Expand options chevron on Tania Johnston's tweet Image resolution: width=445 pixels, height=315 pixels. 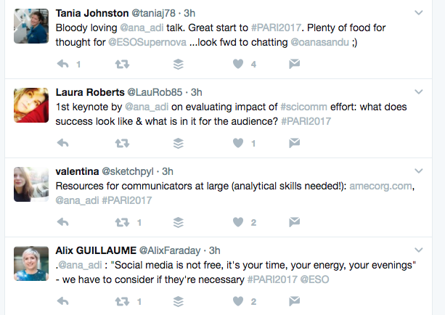[x=419, y=13]
